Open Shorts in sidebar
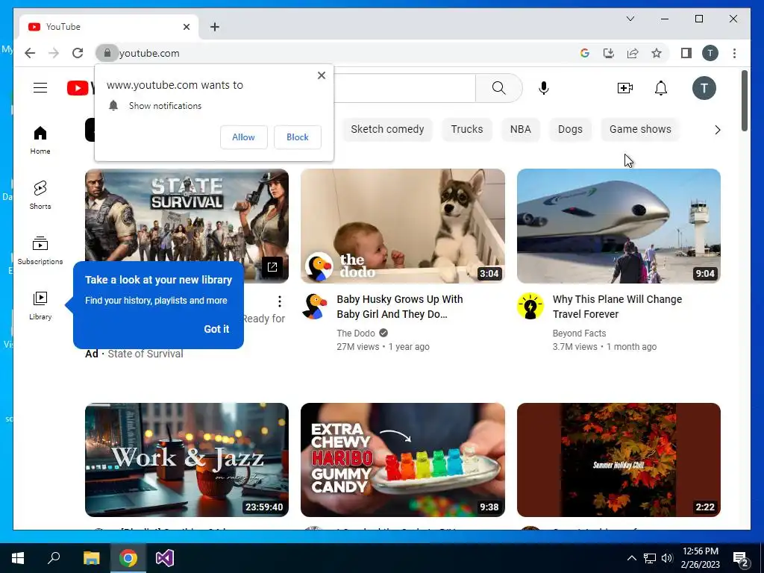The image size is (764, 573). pyautogui.click(x=40, y=195)
